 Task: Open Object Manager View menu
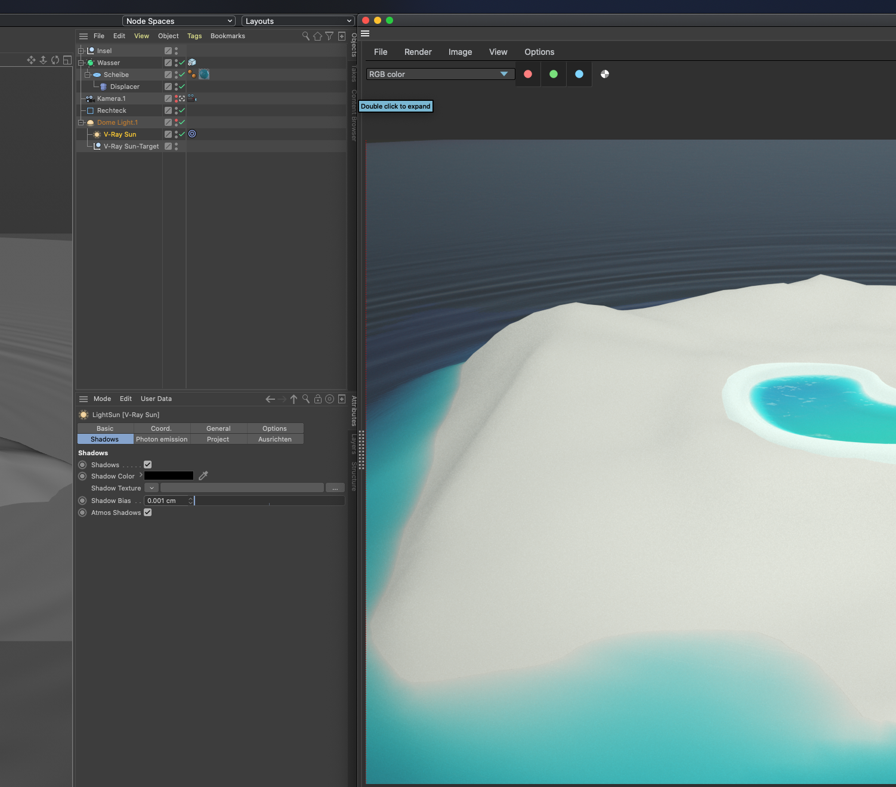[x=141, y=36]
